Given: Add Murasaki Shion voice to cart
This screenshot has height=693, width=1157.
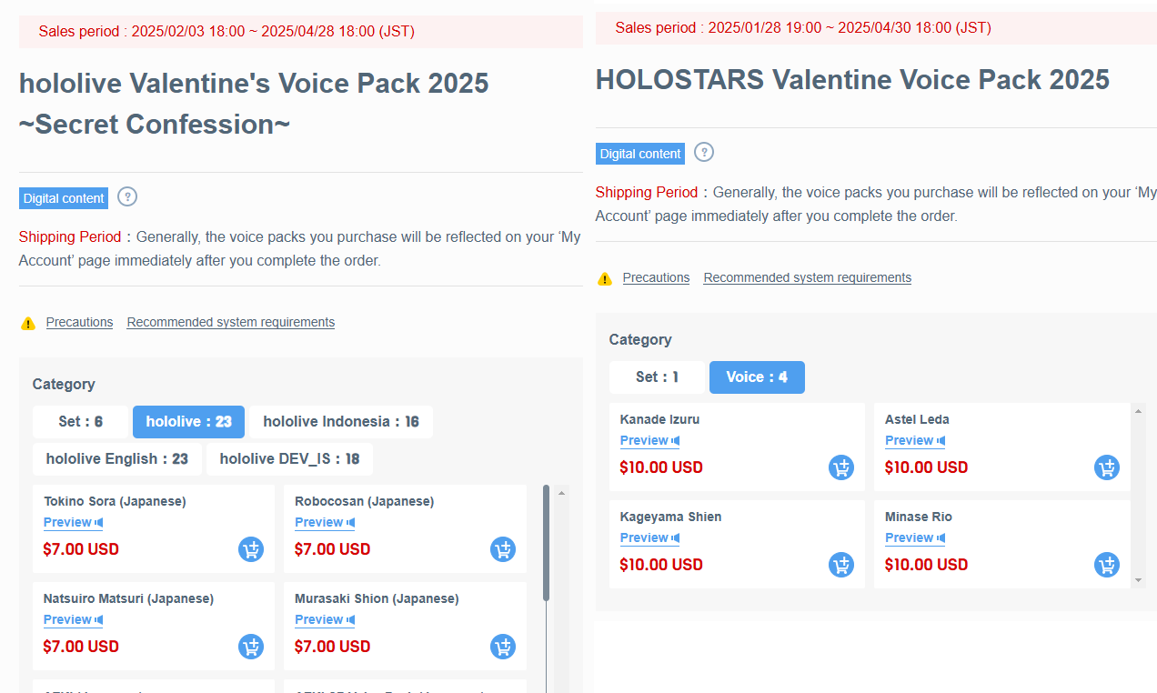Looking at the screenshot, I should pos(503,647).
